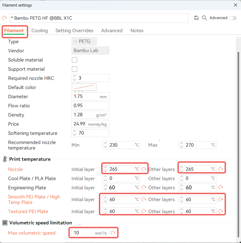Image resolution: width=241 pixels, height=243 pixels.
Task: Select the Filament tab
Action: tap(14, 31)
